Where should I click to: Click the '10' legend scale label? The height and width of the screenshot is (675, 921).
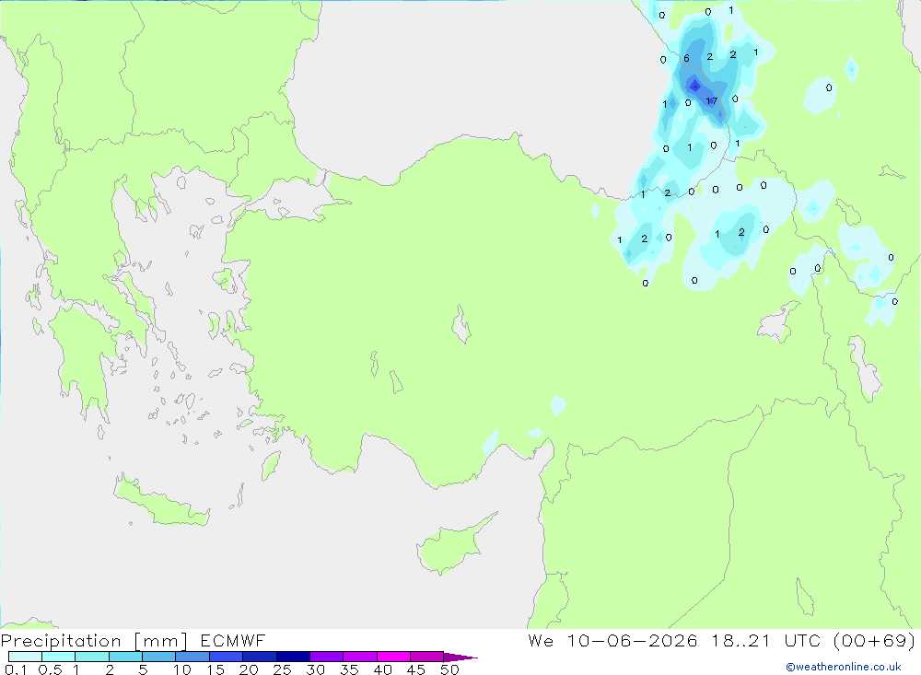pyautogui.click(x=181, y=669)
